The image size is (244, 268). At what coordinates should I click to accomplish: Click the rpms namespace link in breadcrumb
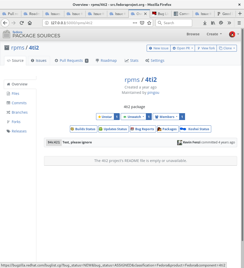point(18,48)
